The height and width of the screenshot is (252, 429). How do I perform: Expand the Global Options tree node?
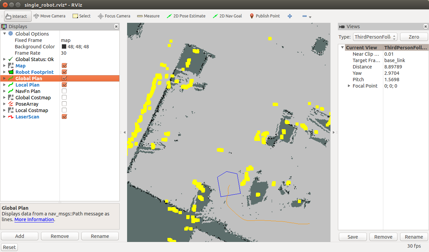[x=4, y=34]
